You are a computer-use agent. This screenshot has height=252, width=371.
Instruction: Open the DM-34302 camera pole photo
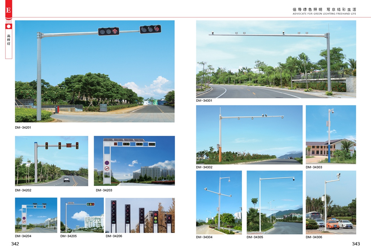point(249,135)
